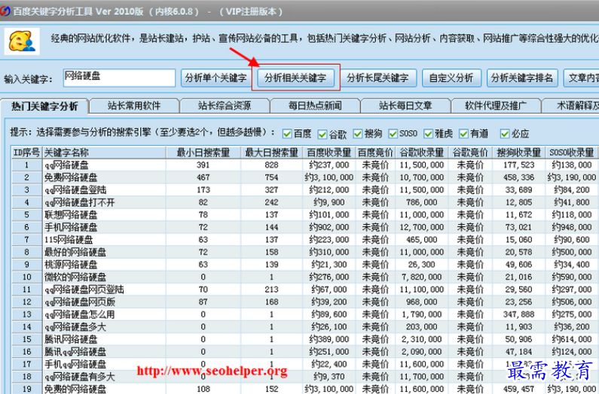The image size is (599, 394).
Task: Select the row 免费的网络硬盘
Action: point(305,389)
